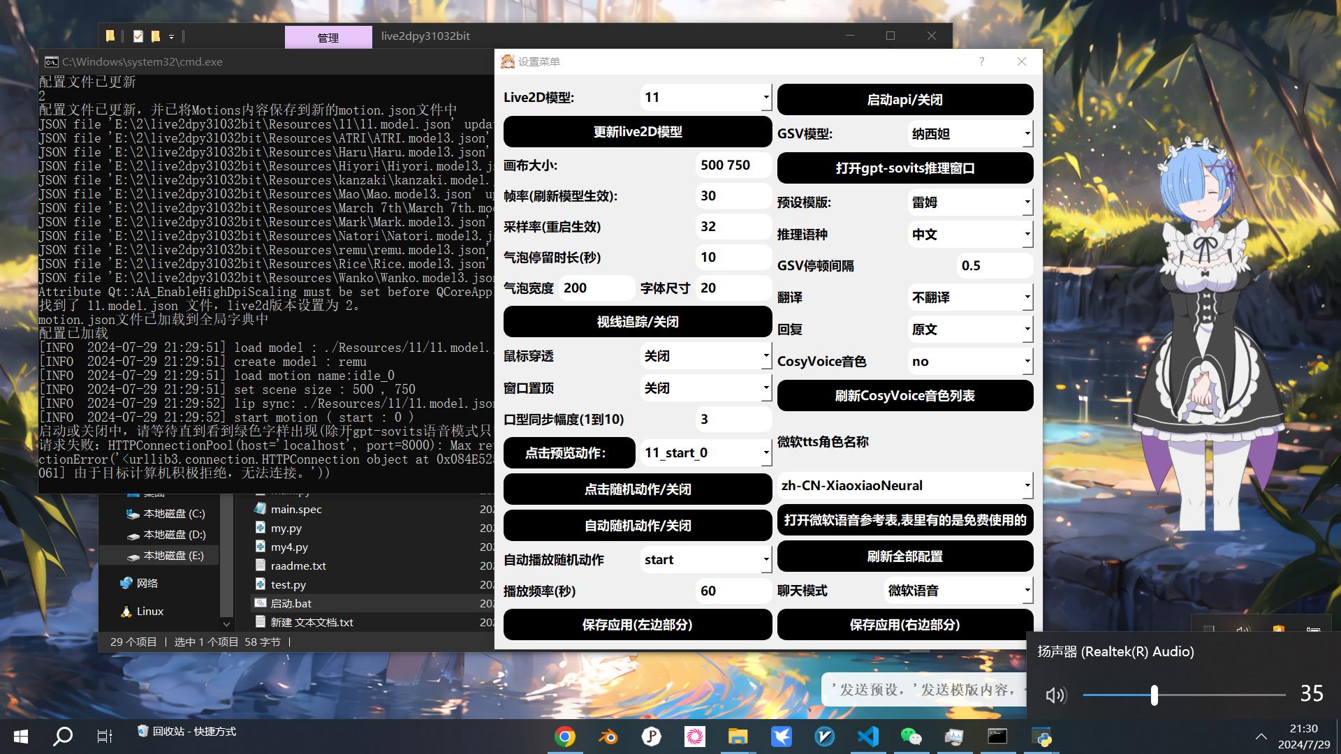The height and width of the screenshot is (754, 1341).
Task: Select 本地磁盘 (C:) in Explorer tree
Action: click(166, 514)
